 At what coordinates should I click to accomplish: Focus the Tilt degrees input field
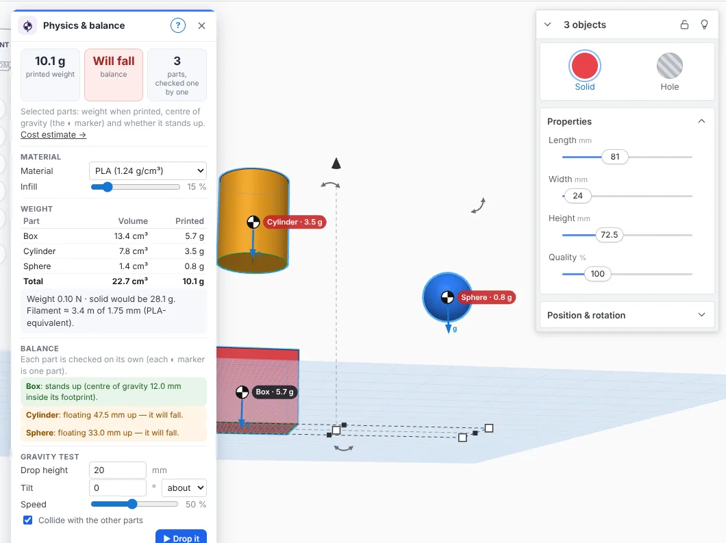[x=118, y=488]
